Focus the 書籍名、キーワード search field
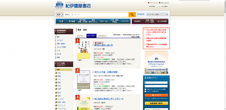This screenshot has height=110, width=226. pos(96,14)
